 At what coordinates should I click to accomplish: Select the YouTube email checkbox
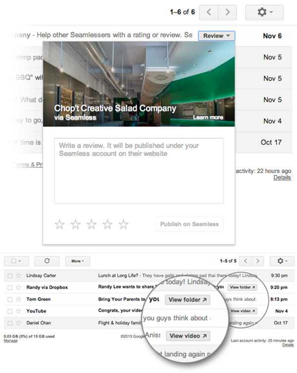pos(10,311)
